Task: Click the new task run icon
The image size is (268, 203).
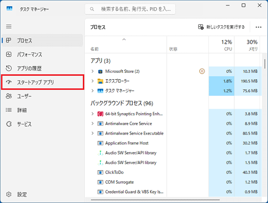Action: coord(201,27)
